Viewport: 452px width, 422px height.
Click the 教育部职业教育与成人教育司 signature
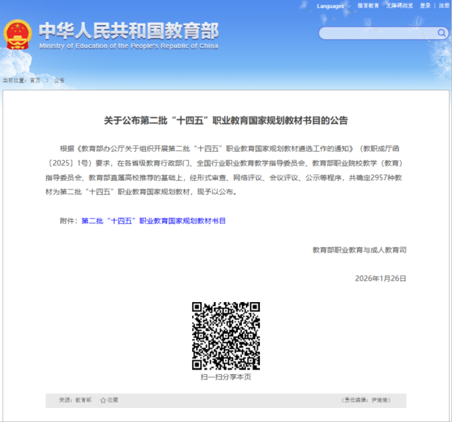(359, 250)
